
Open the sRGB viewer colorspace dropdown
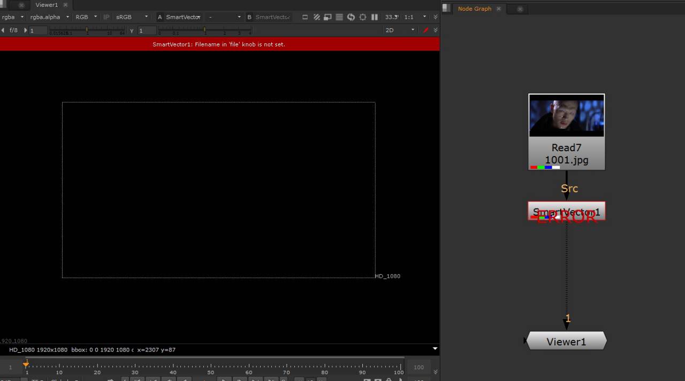pyautogui.click(x=132, y=17)
